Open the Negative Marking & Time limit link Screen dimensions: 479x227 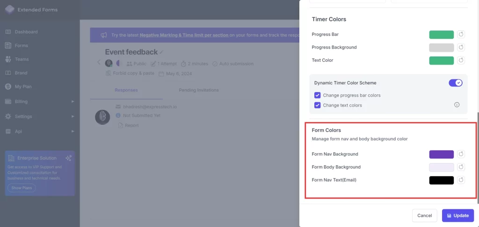[x=184, y=35]
